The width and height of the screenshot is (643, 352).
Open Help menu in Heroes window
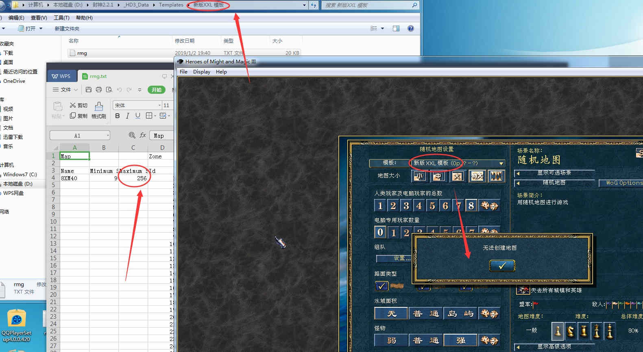(221, 72)
